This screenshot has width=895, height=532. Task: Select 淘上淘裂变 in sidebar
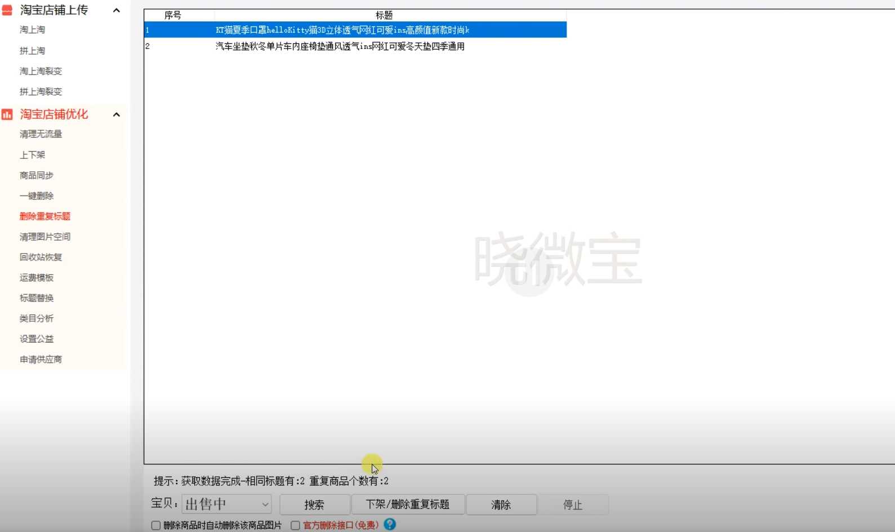tap(41, 71)
